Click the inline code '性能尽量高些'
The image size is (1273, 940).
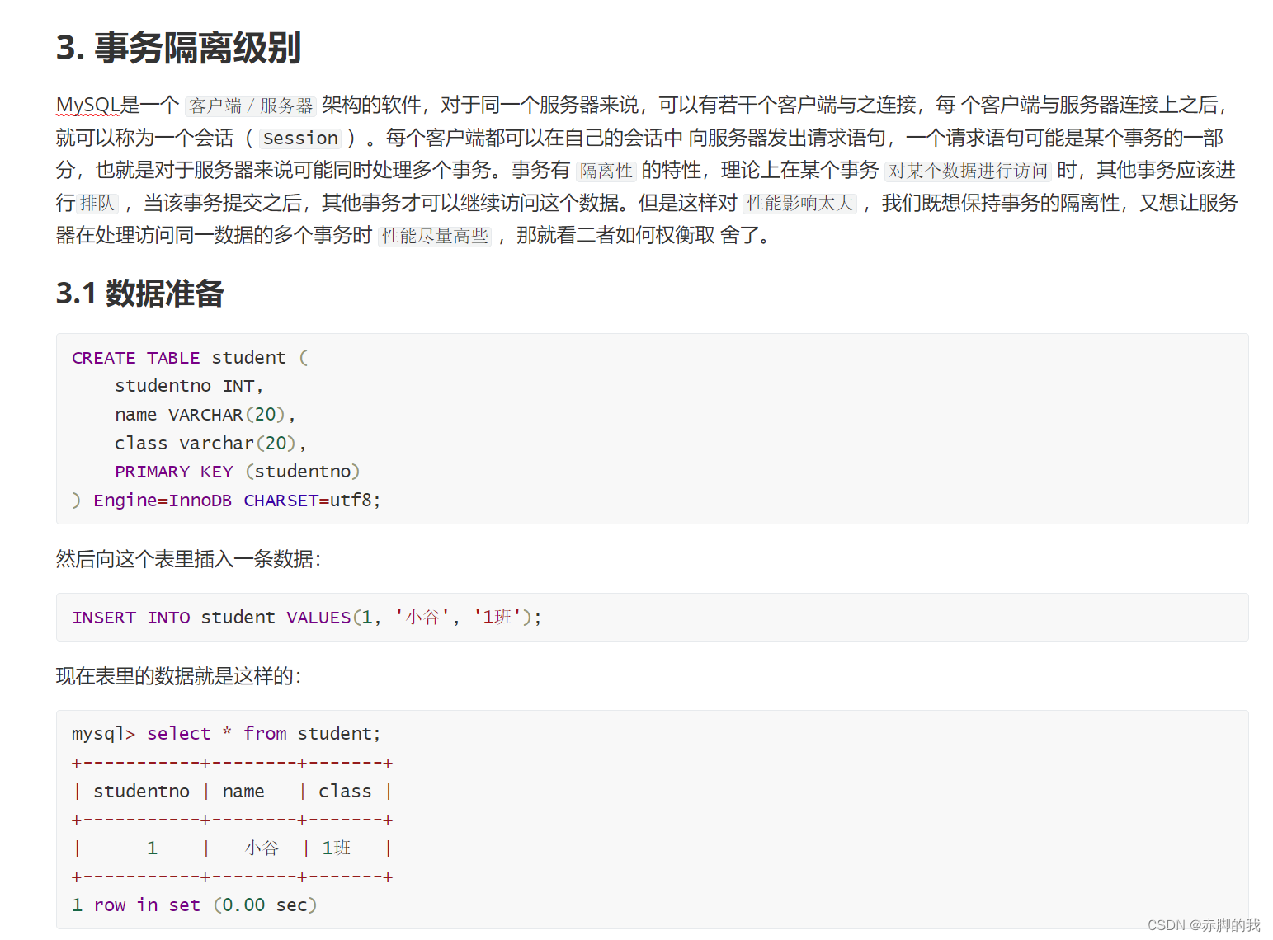coord(435,236)
